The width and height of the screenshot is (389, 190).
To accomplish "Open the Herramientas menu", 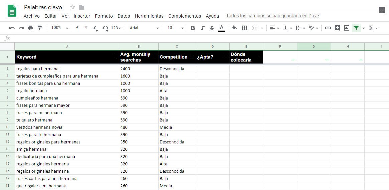I will (149, 16).
